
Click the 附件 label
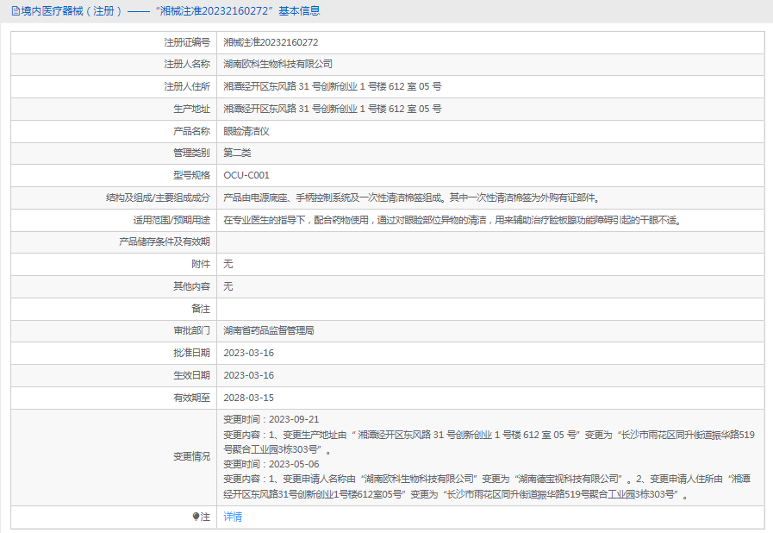[x=201, y=264]
